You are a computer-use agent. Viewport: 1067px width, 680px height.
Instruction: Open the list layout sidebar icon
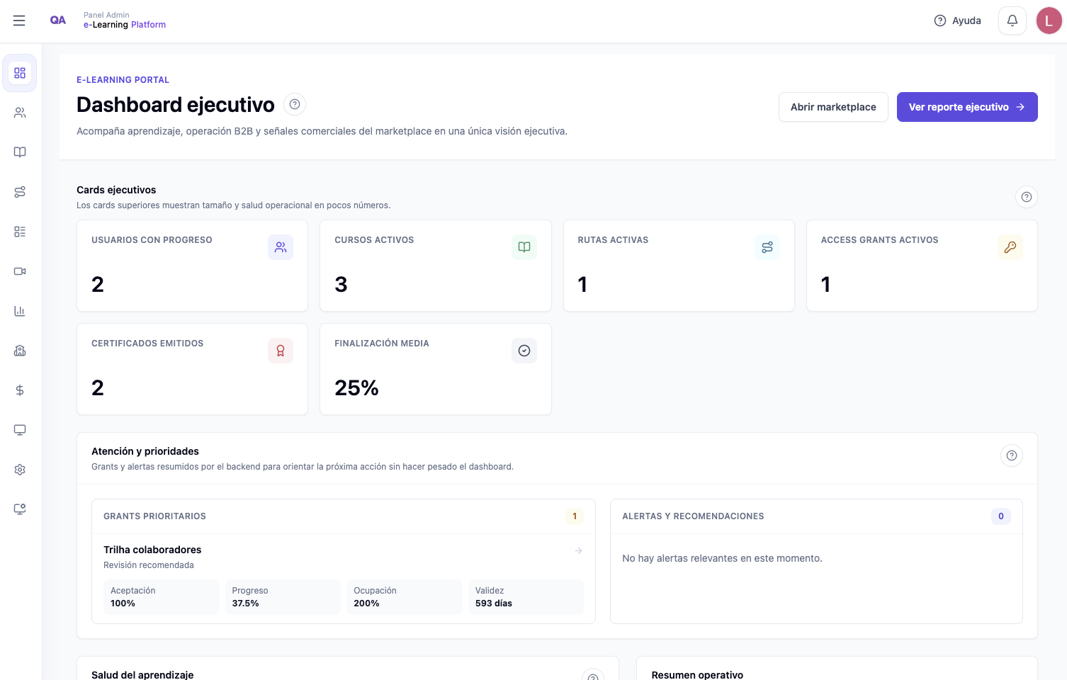click(20, 232)
